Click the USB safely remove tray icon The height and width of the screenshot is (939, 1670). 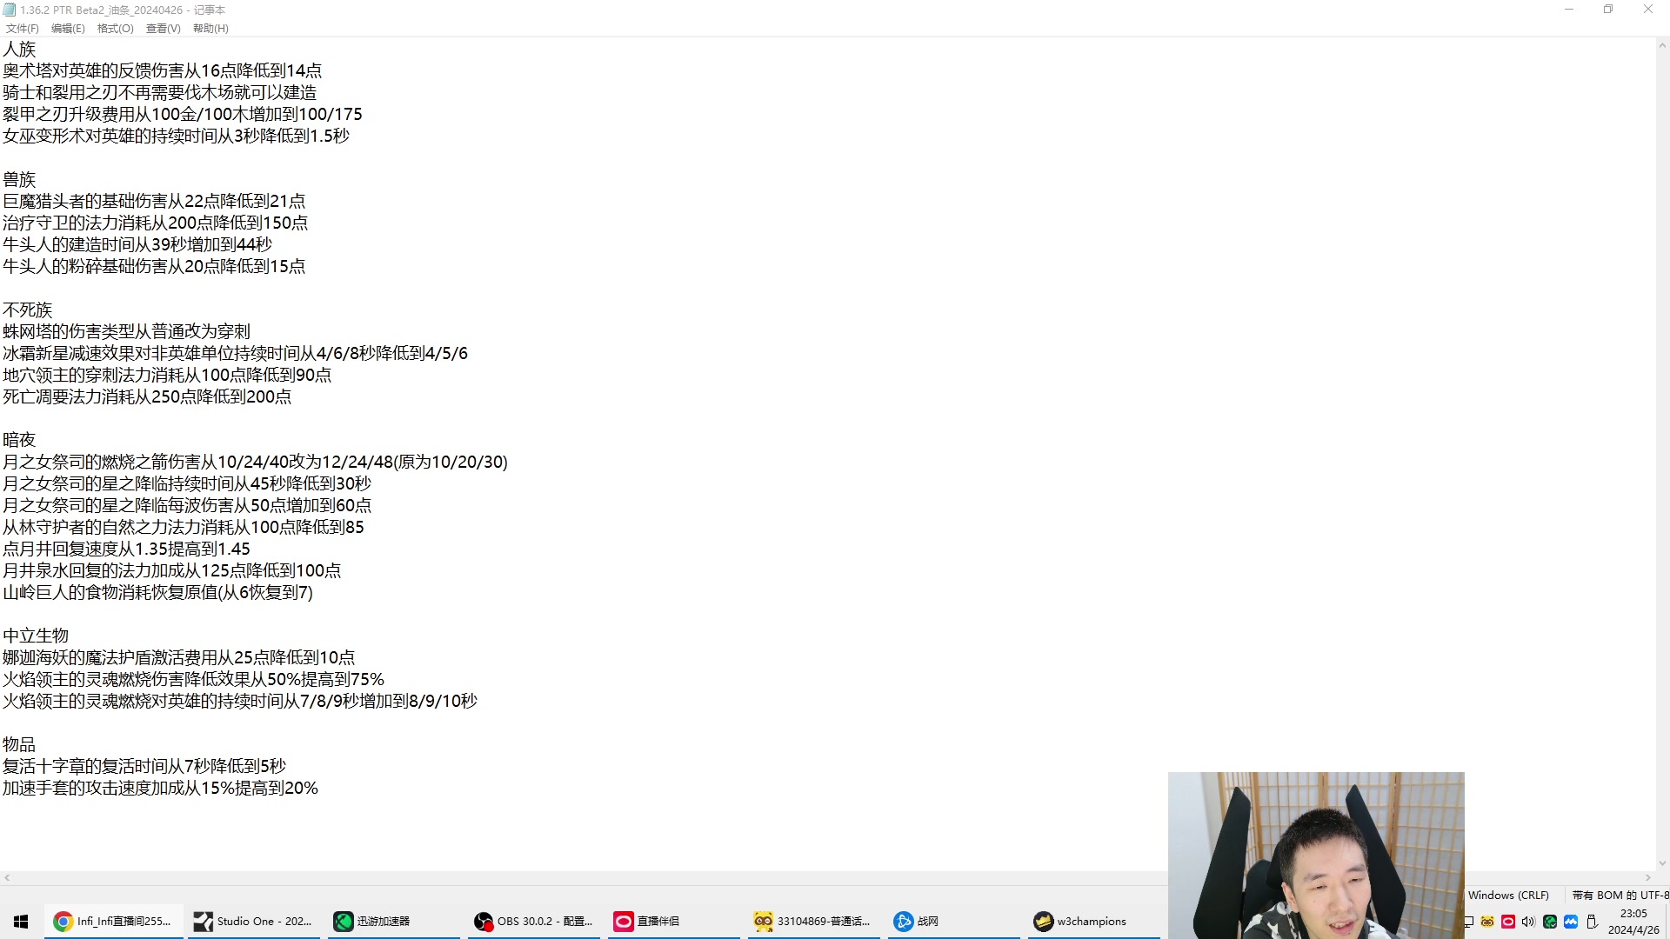click(x=1592, y=922)
